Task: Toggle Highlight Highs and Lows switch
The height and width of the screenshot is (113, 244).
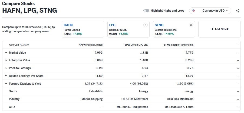Action: pos(146,11)
